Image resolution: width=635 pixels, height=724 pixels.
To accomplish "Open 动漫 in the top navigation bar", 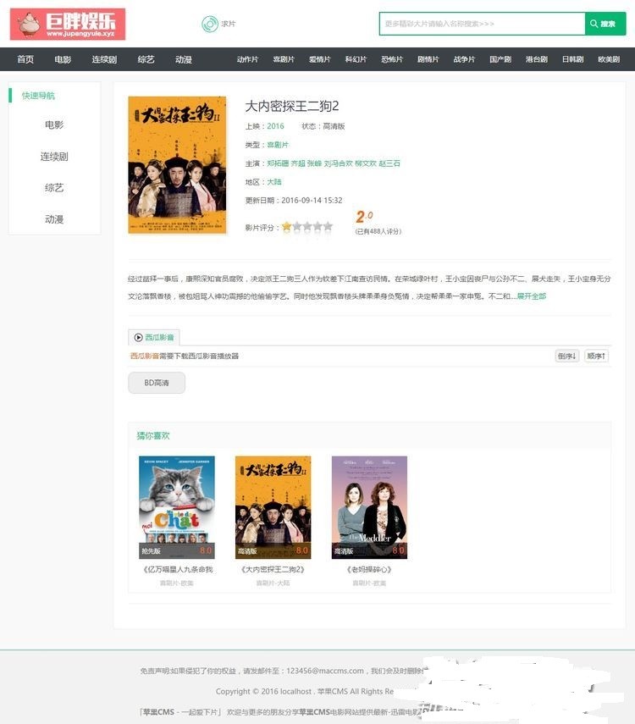I will pyautogui.click(x=184, y=59).
